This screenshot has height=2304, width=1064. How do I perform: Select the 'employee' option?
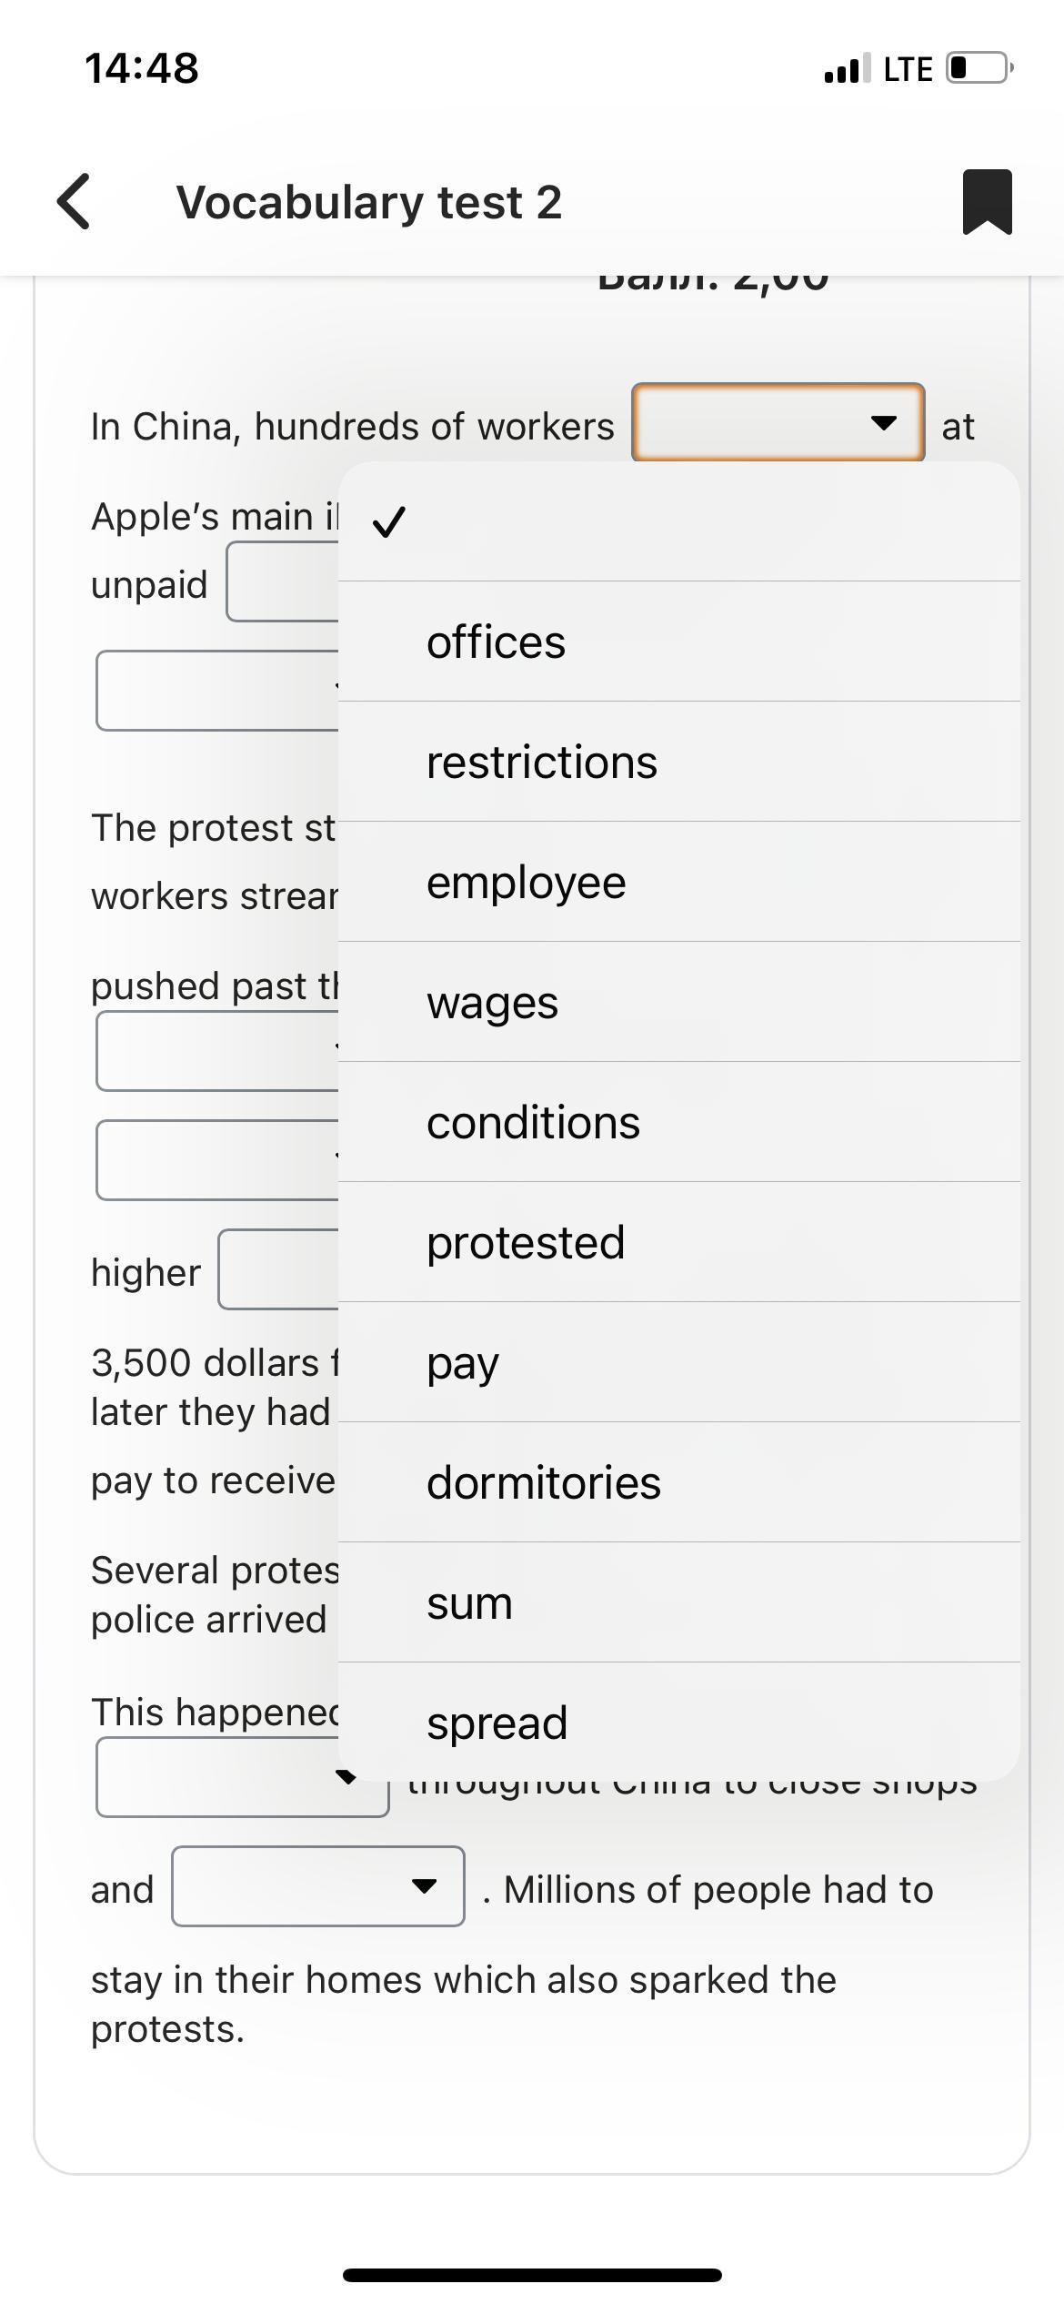click(x=678, y=882)
